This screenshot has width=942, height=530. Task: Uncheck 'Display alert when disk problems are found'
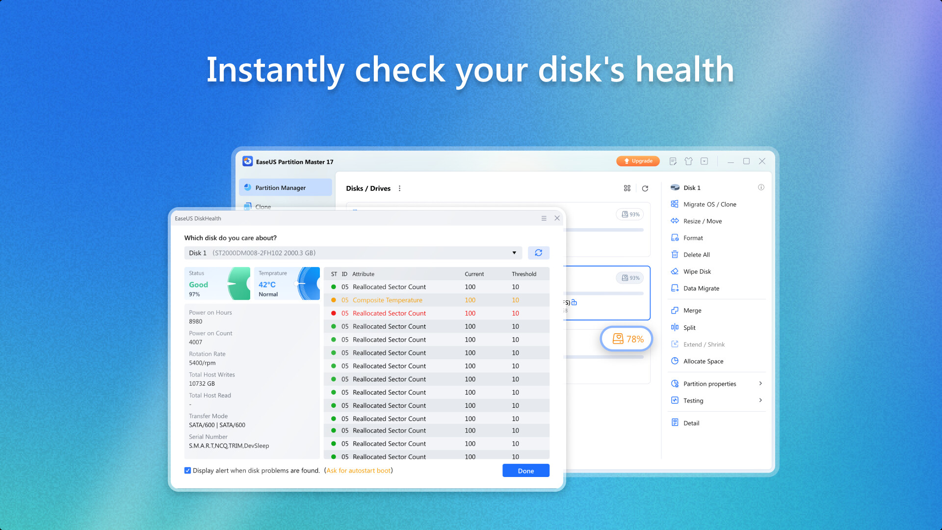[x=187, y=470]
